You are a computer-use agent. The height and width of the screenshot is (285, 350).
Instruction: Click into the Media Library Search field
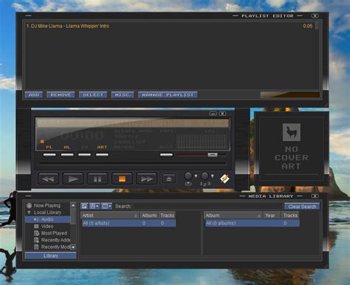point(207,206)
